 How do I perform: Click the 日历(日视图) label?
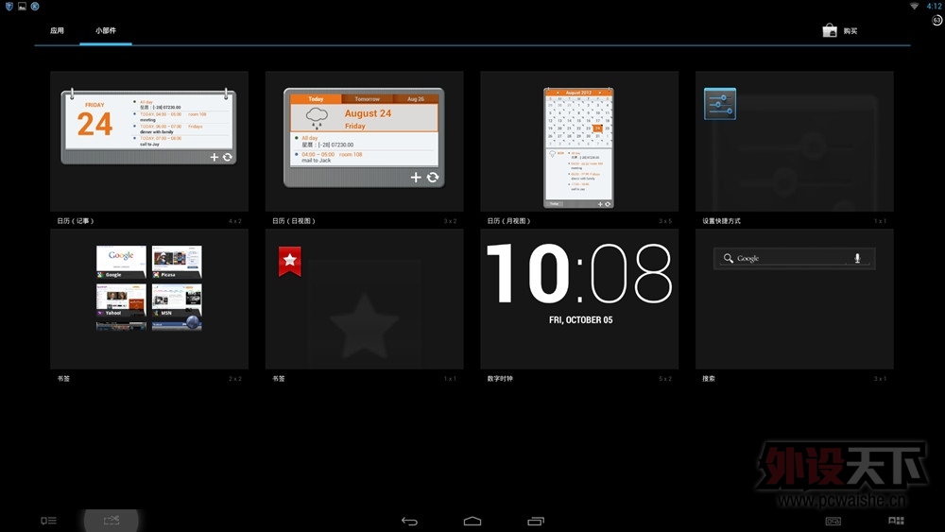(294, 221)
